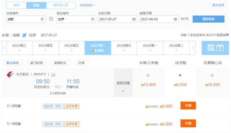231x133 pixels.
Task: Sort by 航程时长 flight duration
Action: point(60,63)
